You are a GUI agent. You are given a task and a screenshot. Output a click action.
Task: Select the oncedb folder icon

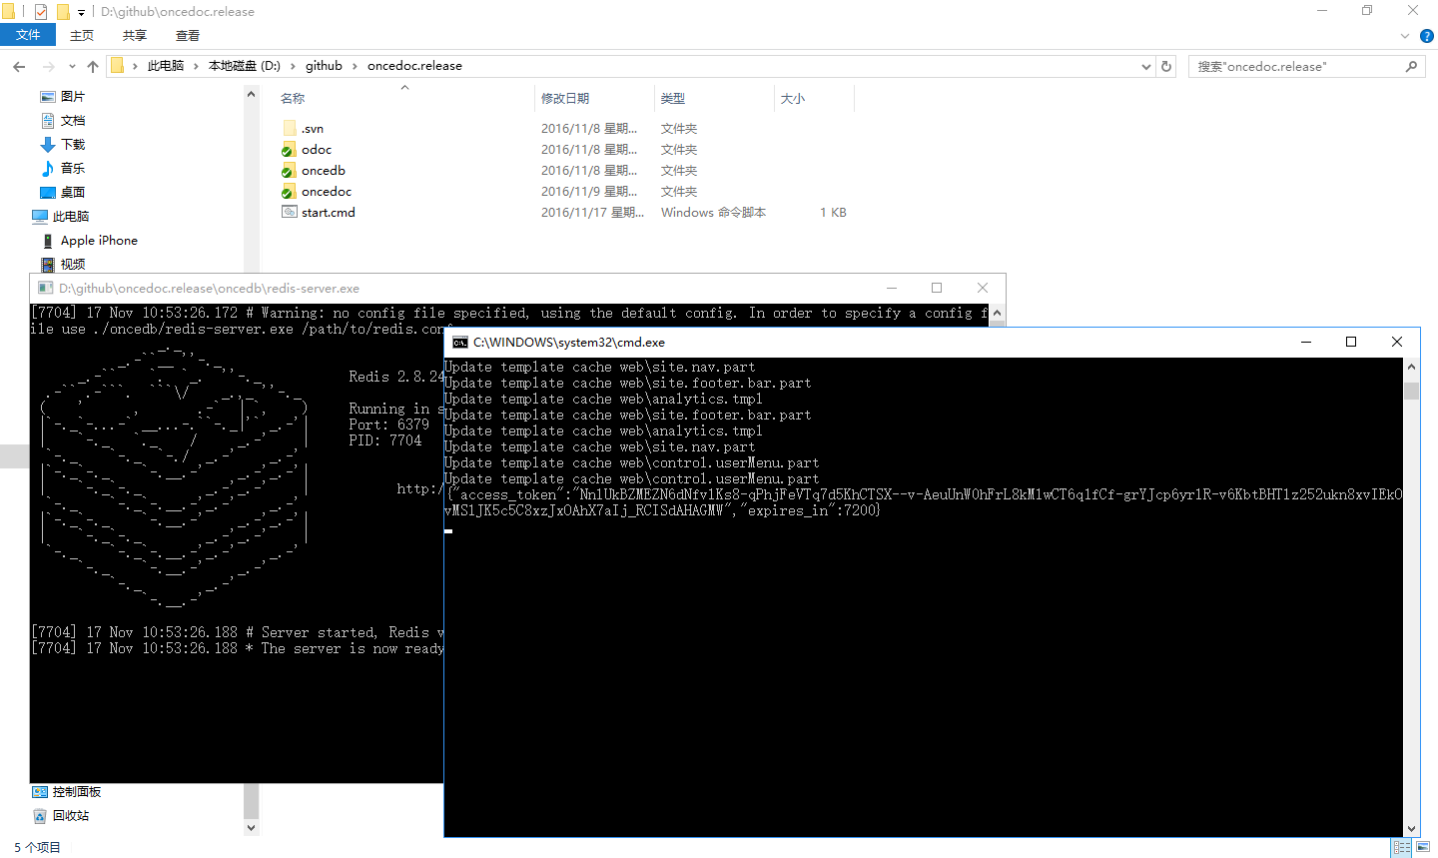coord(290,170)
